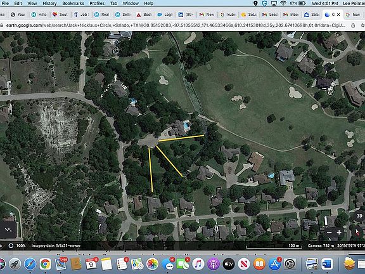Switch to the LinkedIn (99+) tab
Image resolution: width=365 pixels, height=274 pixels.
[x=186, y=15]
